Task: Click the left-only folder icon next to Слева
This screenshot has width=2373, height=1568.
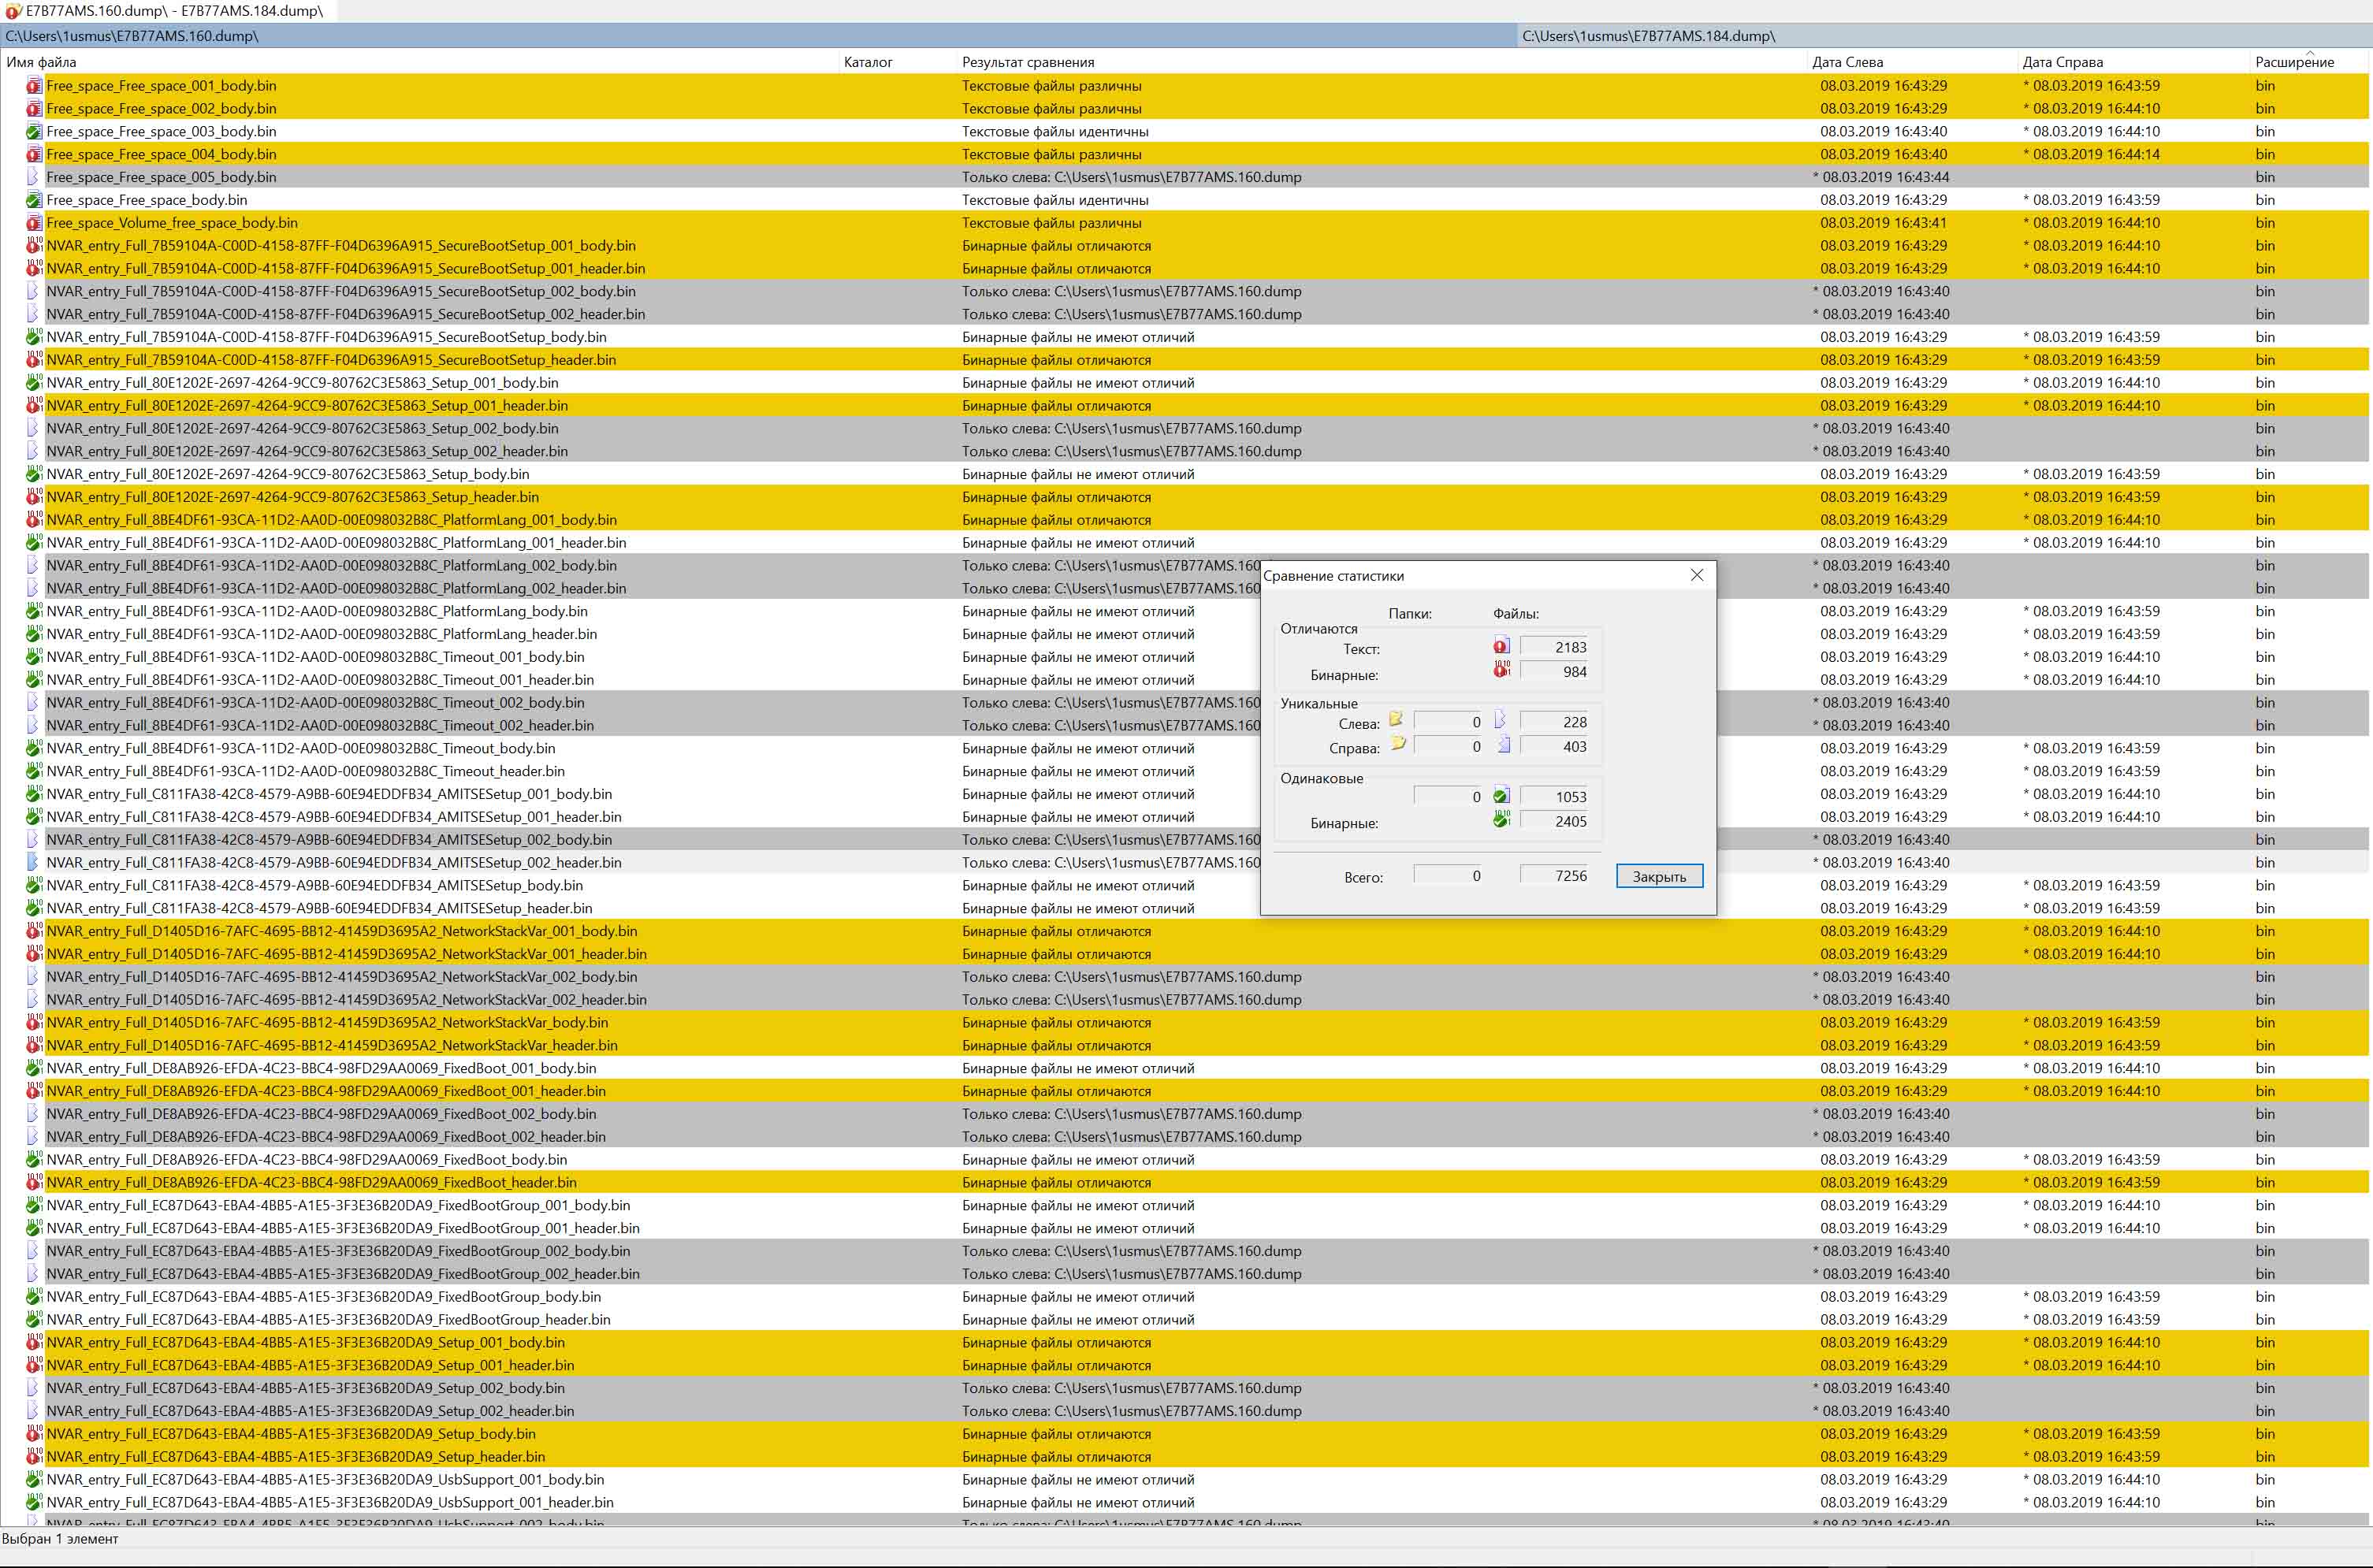Action: click(1396, 720)
